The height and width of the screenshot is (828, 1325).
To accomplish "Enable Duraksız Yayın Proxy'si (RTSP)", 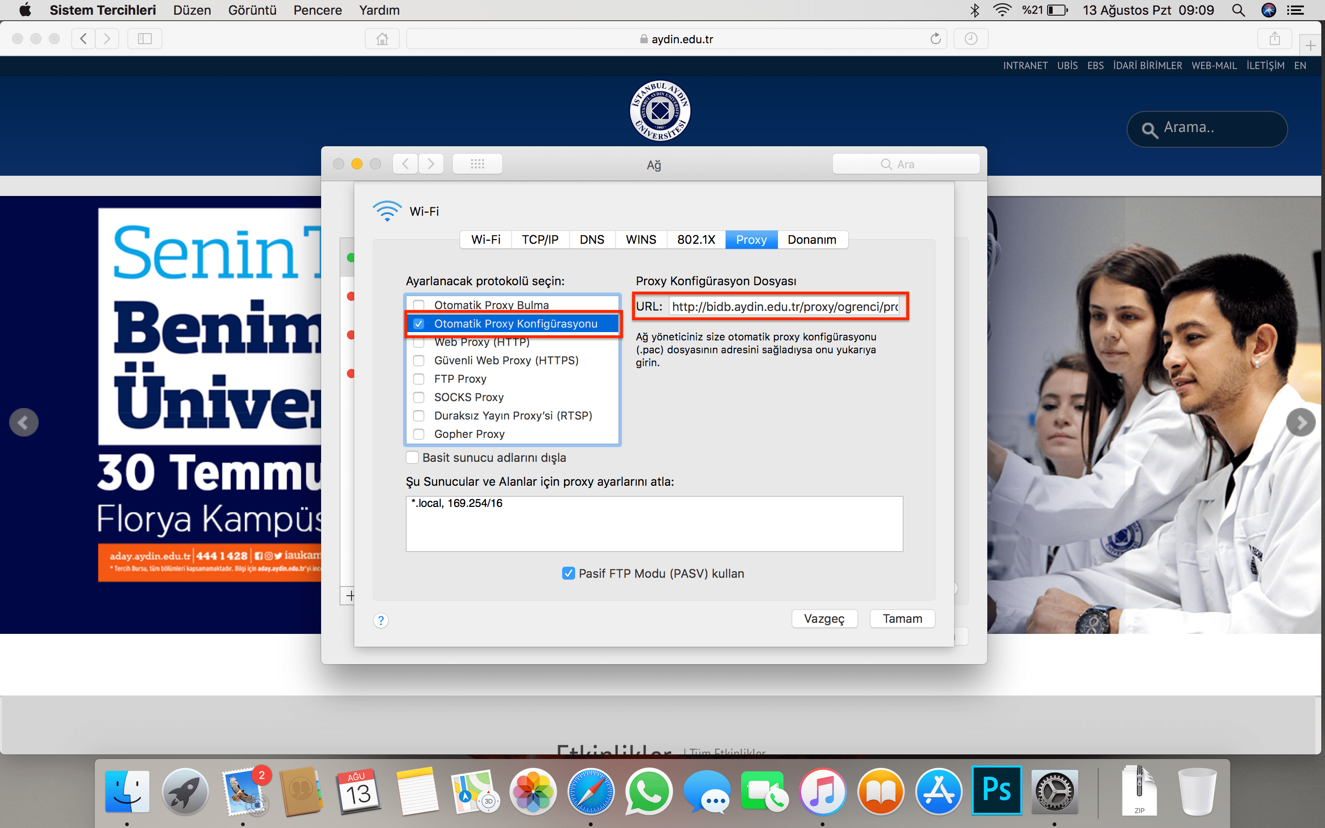I will point(419,416).
